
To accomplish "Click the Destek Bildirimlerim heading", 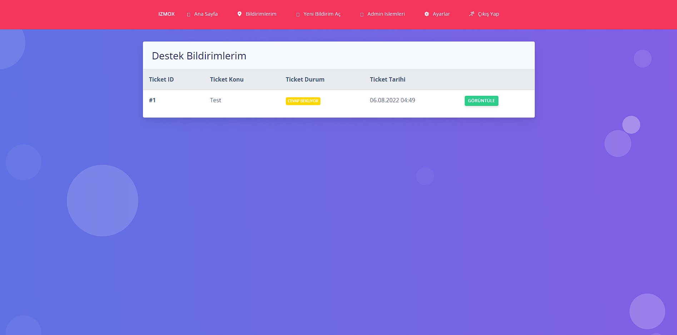I will point(199,56).
